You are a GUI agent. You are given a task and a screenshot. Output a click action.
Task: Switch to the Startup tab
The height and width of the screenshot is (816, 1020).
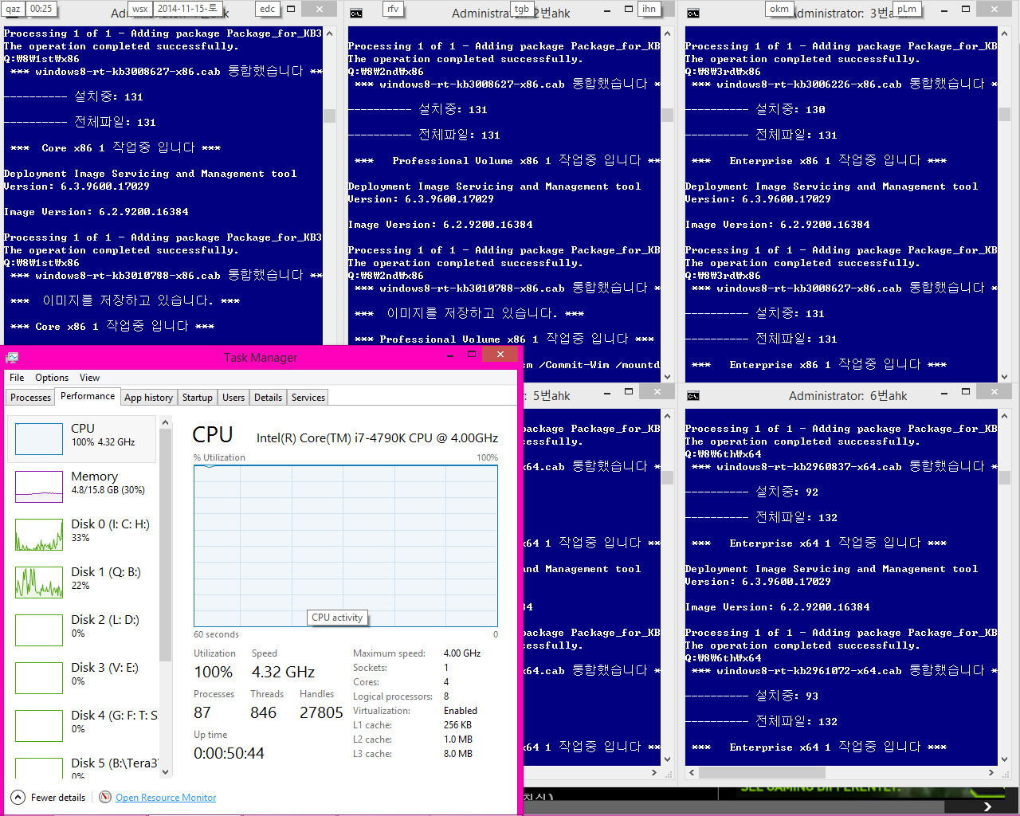point(198,397)
